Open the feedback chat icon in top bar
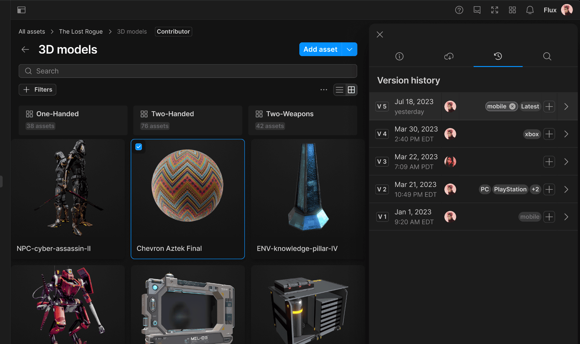580x344 pixels. [x=477, y=10]
